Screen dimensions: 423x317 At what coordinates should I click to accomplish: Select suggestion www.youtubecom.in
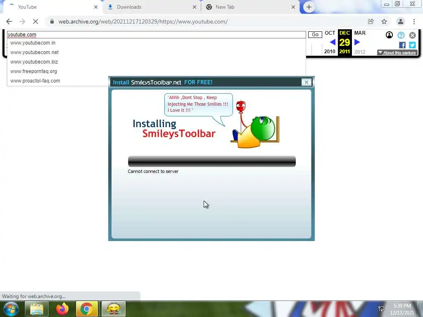[33, 43]
